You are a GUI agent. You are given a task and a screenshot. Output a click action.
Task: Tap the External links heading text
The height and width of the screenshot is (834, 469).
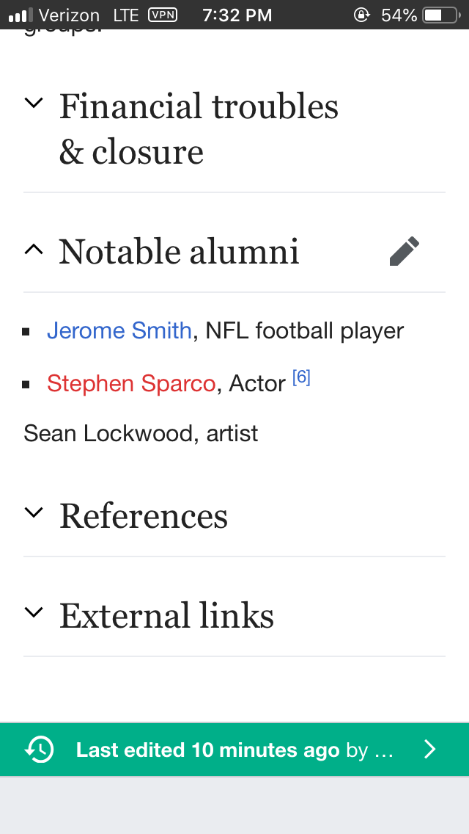point(166,615)
